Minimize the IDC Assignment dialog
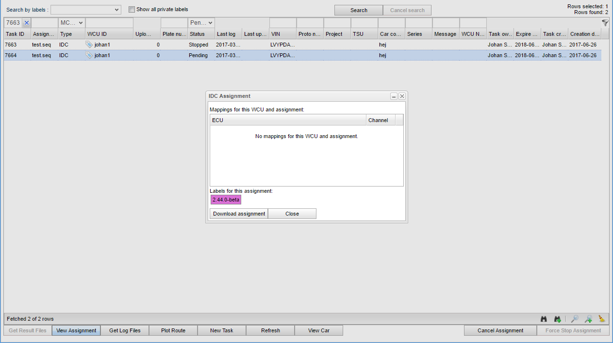Image resolution: width=613 pixels, height=343 pixels. pos(394,96)
